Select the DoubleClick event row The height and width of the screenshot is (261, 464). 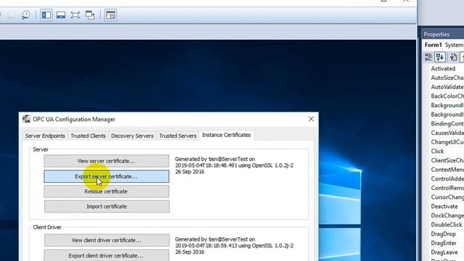(x=447, y=225)
